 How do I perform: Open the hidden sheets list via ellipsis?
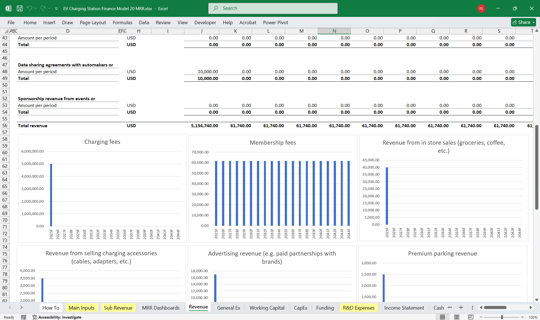(x=450, y=308)
